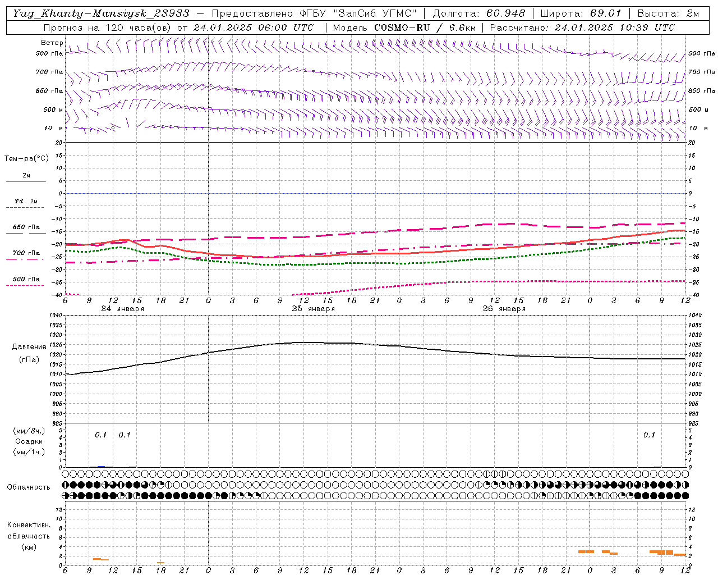The width and height of the screenshot is (718, 575).
Task: Click the '(мм/1ч.)' precipitation unit label
Action: click(x=29, y=452)
